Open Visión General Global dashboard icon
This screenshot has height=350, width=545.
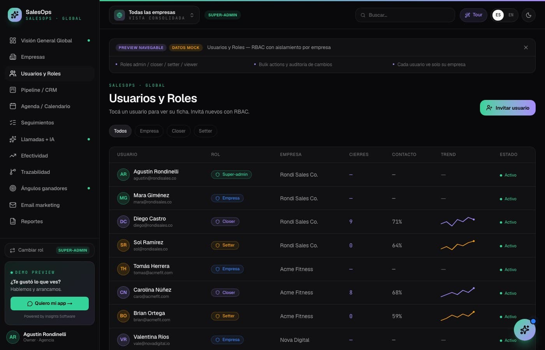tap(13, 40)
